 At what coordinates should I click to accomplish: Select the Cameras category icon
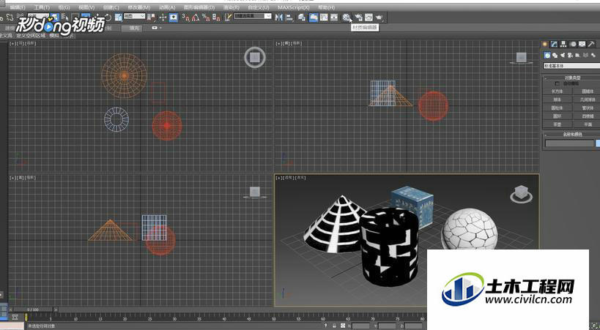click(x=570, y=56)
